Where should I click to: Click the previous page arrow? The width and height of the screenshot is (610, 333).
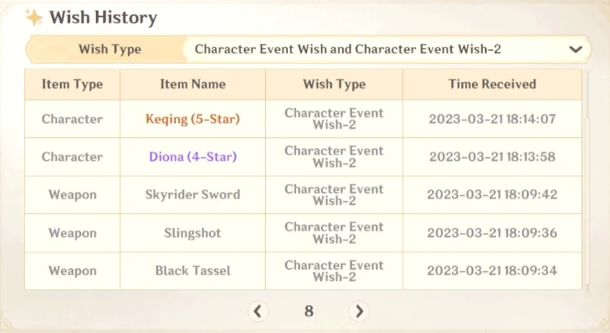coord(258,311)
